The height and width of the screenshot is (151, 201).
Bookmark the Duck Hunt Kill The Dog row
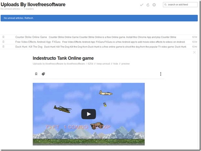click(x=4, y=46)
